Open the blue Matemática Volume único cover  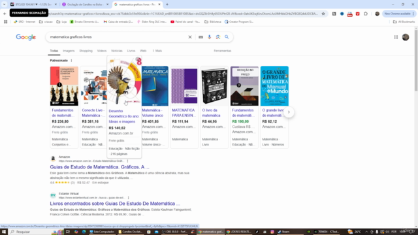[155, 86]
